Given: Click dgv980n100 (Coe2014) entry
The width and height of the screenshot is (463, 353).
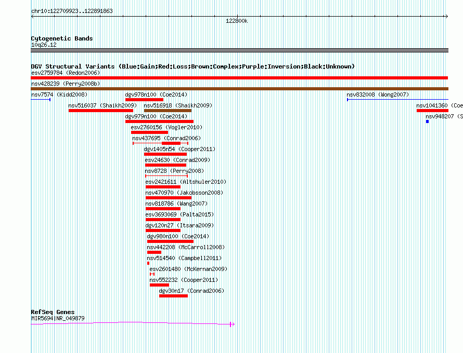Looking at the screenshot, I should coord(170,241).
